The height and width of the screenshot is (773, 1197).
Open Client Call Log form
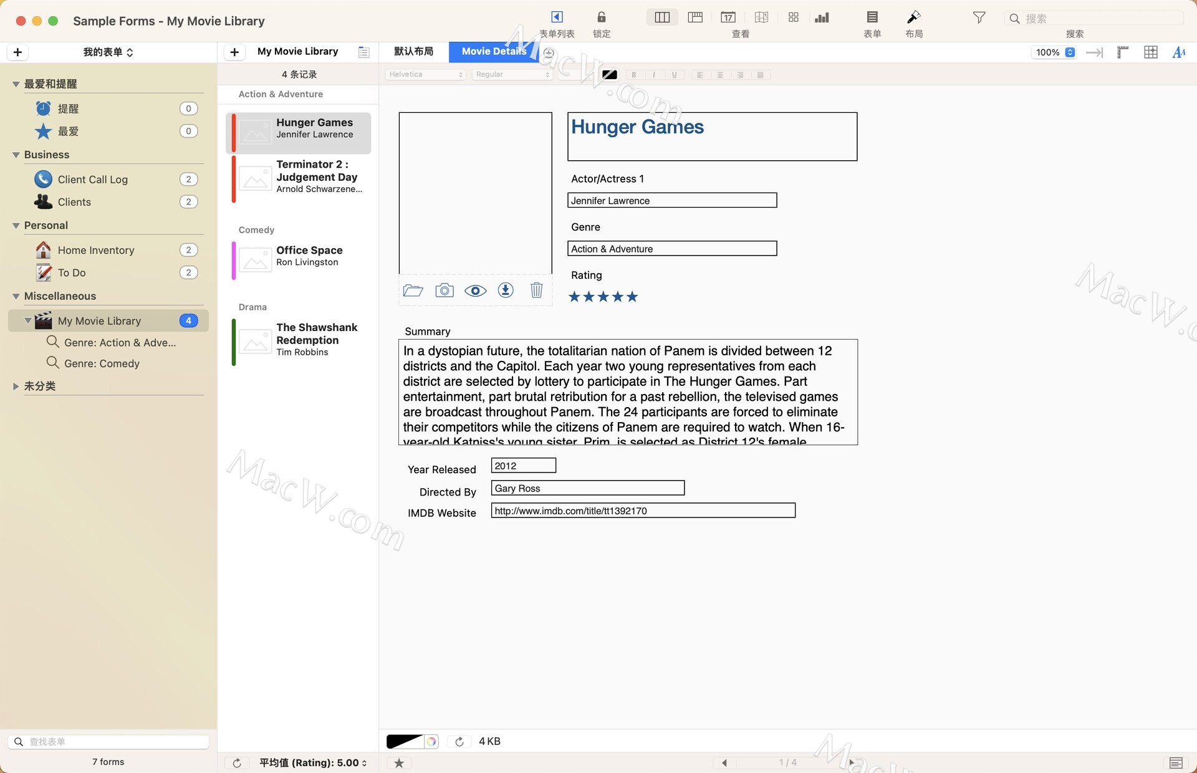click(116, 180)
